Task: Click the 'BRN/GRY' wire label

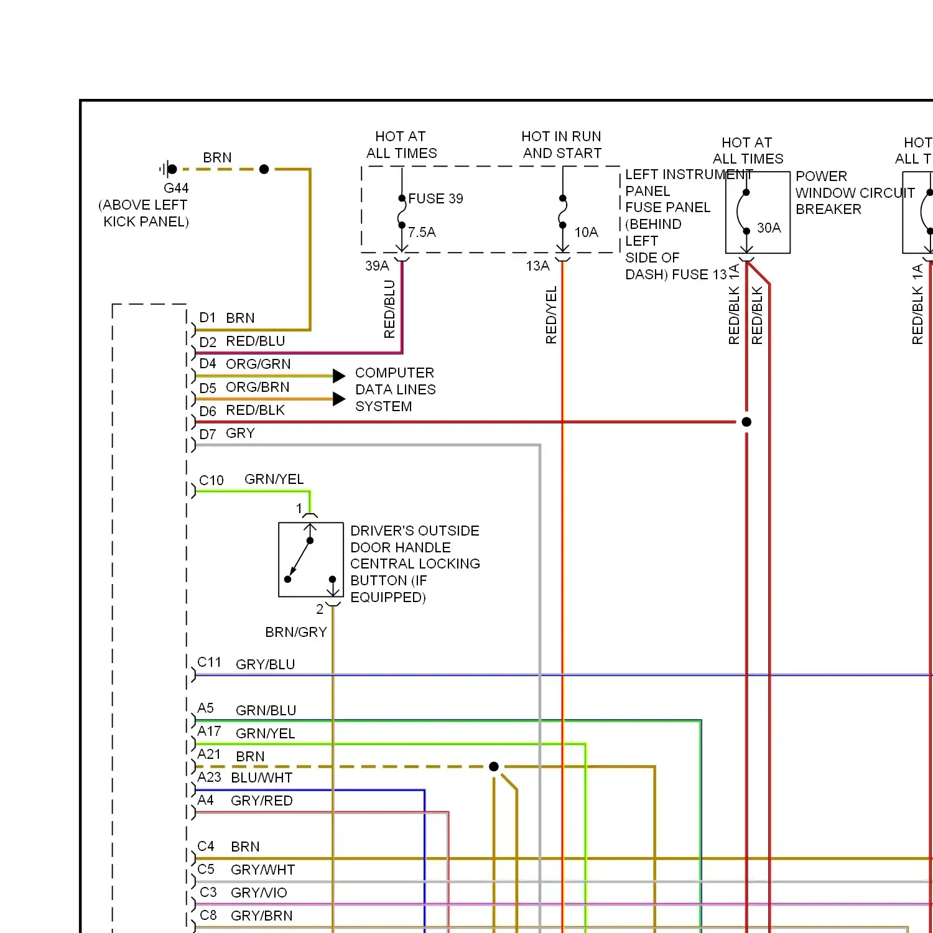Action: [296, 632]
